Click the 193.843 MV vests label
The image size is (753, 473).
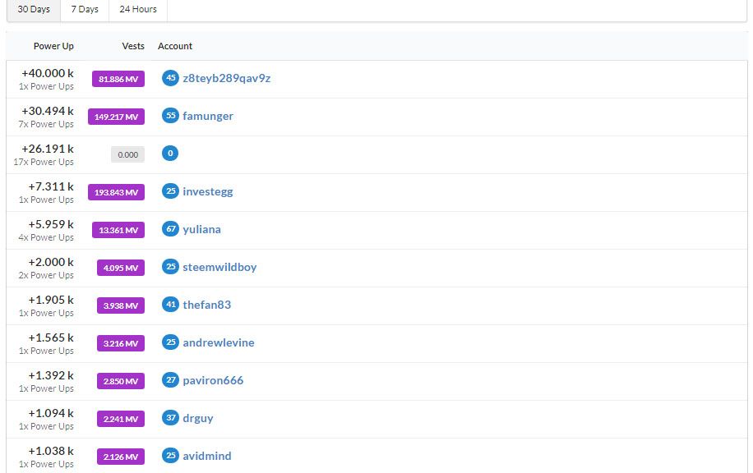[x=116, y=192]
